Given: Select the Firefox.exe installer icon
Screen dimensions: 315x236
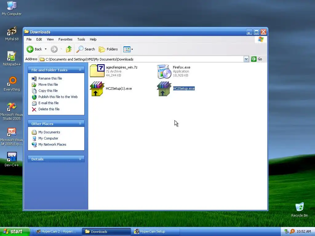Looking at the screenshot, I should (164, 71).
